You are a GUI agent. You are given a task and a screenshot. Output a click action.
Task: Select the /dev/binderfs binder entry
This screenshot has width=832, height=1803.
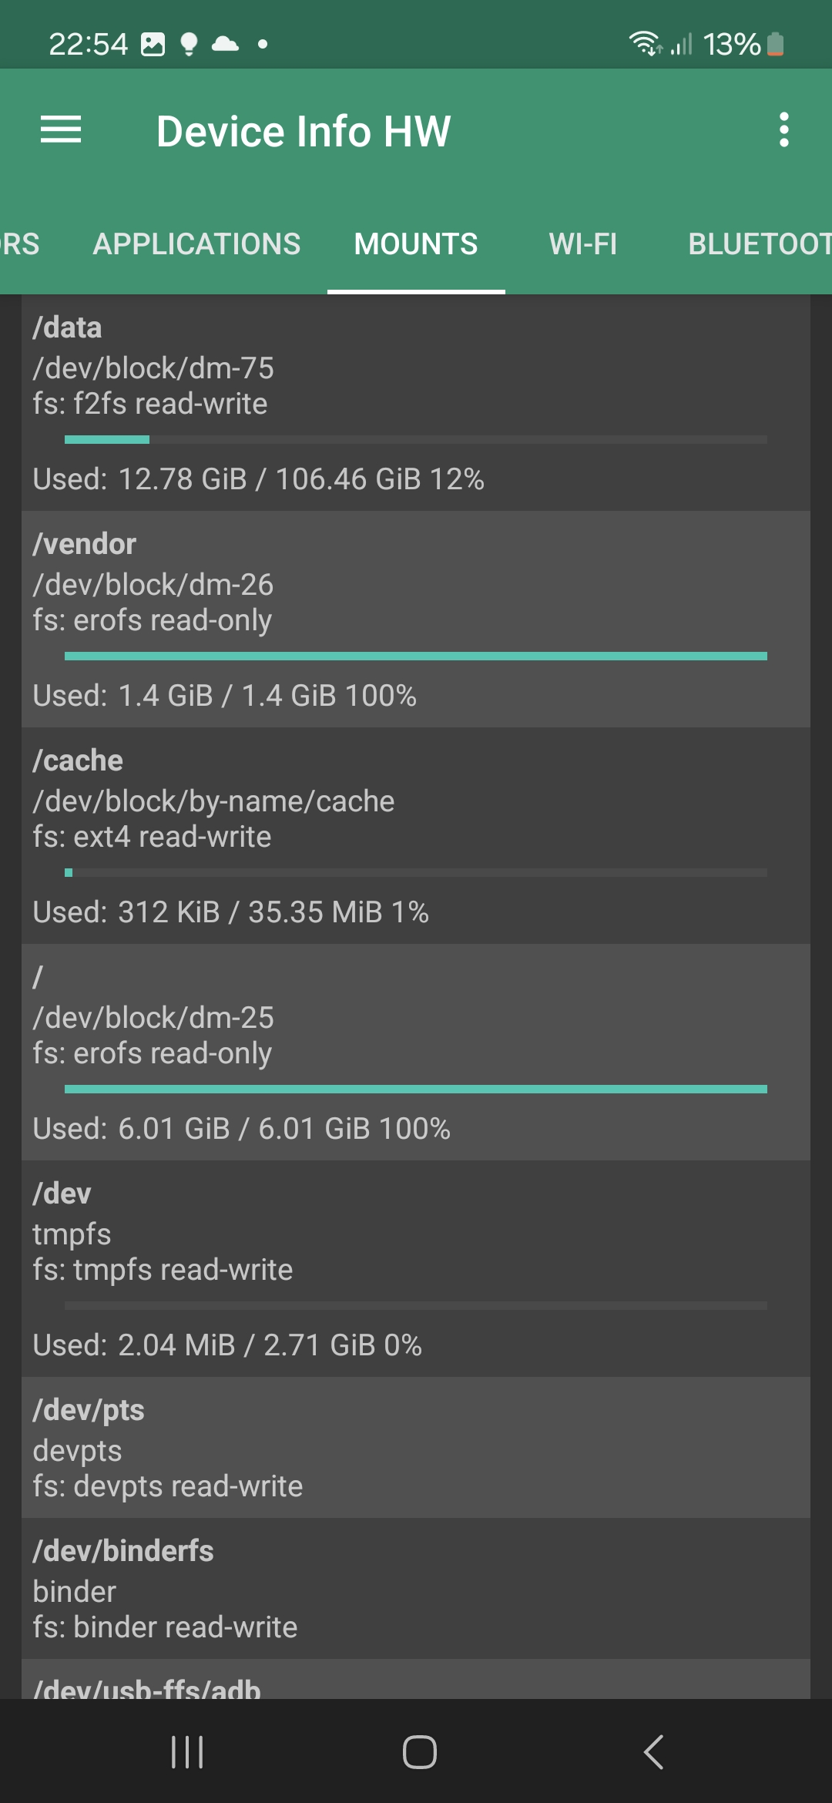pos(416,1588)
